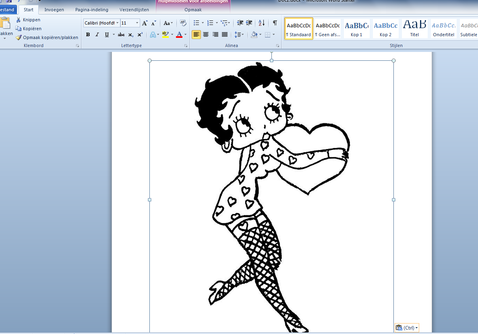
Task: Apply the Ondertitel style
Action: [x=443, y=29]
